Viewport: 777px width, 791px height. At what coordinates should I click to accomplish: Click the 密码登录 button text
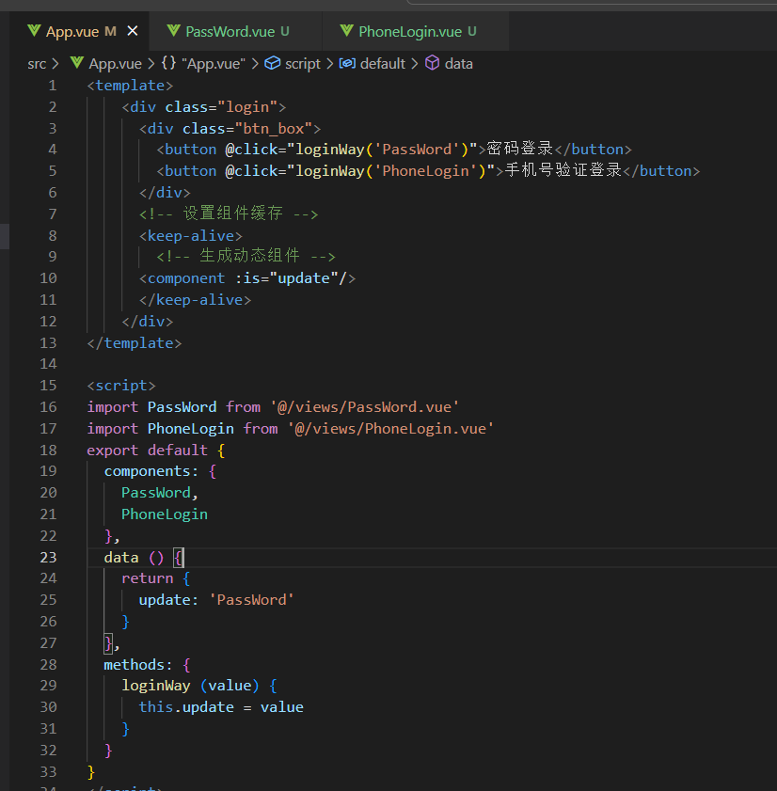(x=519, y=149)
